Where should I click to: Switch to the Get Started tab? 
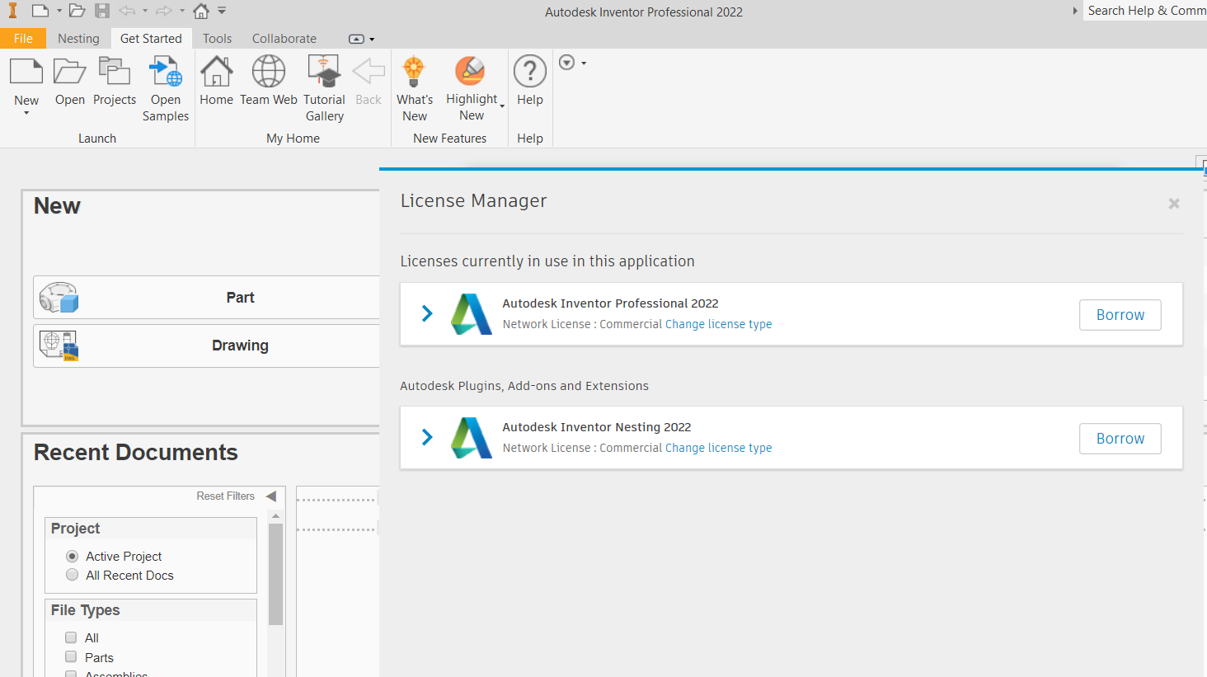point(151,39)
